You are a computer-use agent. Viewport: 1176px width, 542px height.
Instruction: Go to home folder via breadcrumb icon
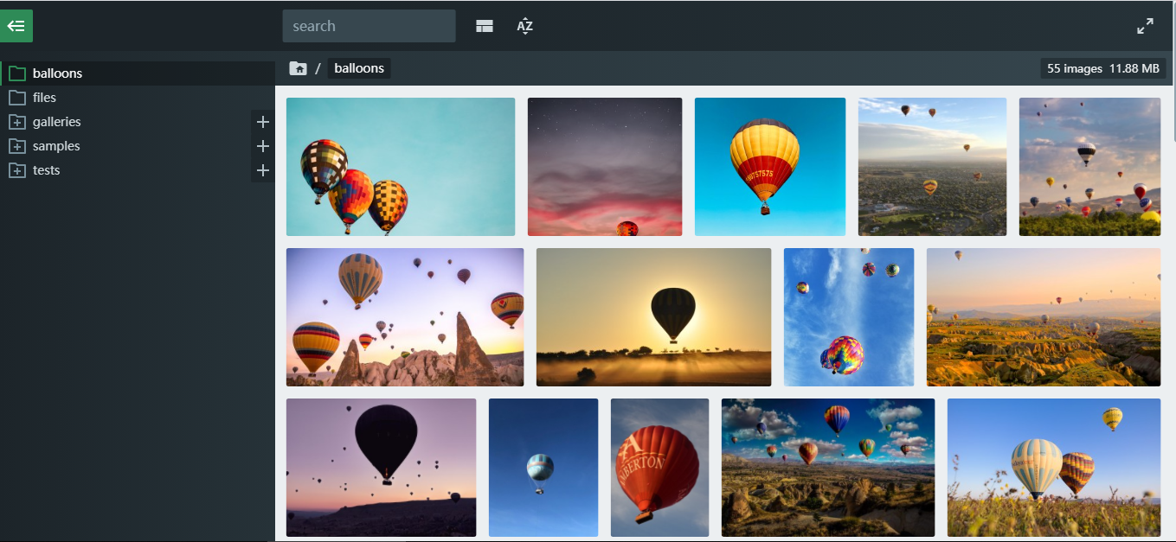tap(299, 68)
